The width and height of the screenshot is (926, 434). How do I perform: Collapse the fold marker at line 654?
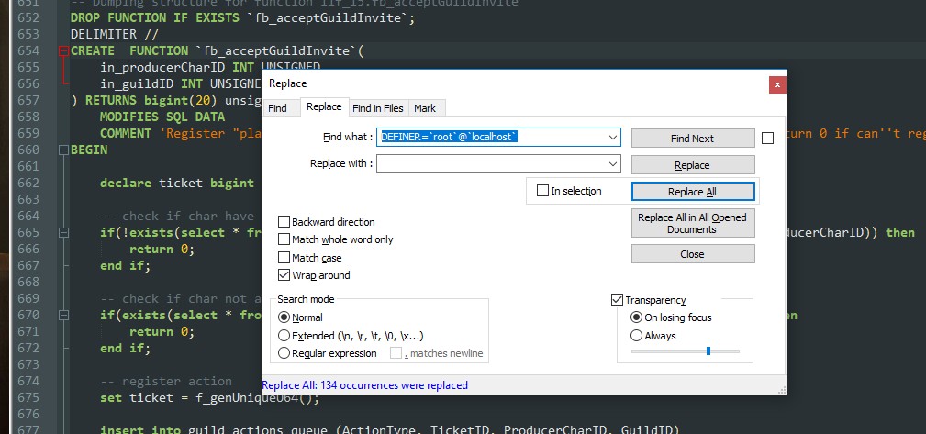(x=62, y=50)
